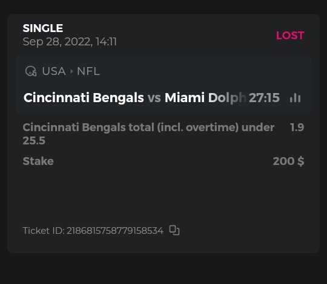The height and width of the screenshot is (284, 327).
Task: Click the 27:15 final score
Action: point(264,97)
